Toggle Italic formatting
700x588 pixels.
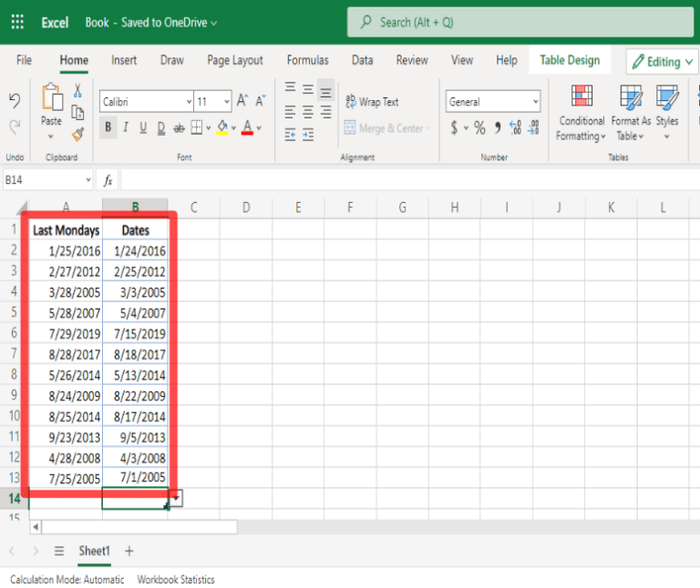pyautogui.click(x=126, y=128)
